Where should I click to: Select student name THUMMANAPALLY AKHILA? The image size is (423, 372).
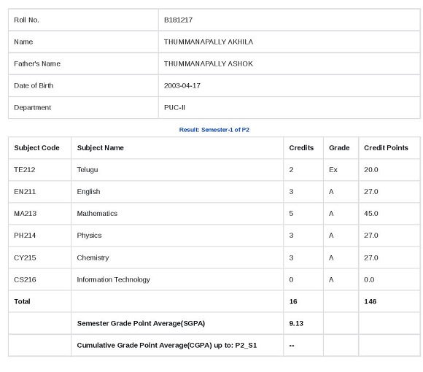(x=209, y=42)
